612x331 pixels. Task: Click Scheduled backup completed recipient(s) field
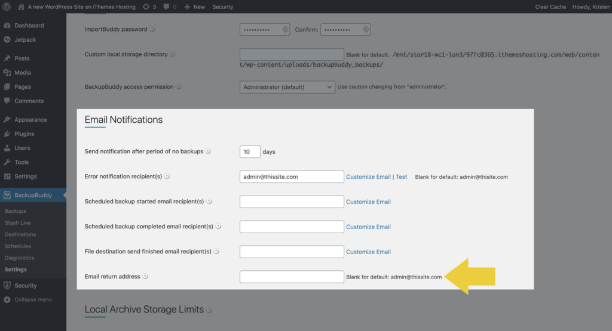pos(292,227)
